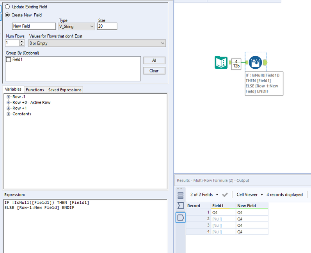
Task: Click the Record column header
Action: [198, 206]
